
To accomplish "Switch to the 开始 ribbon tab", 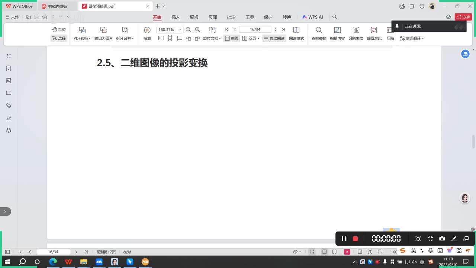I will (157, 17).
